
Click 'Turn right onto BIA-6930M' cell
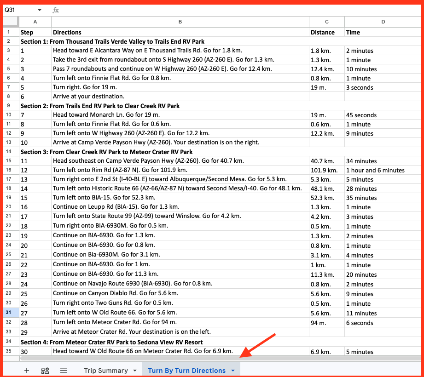point(180,225)
